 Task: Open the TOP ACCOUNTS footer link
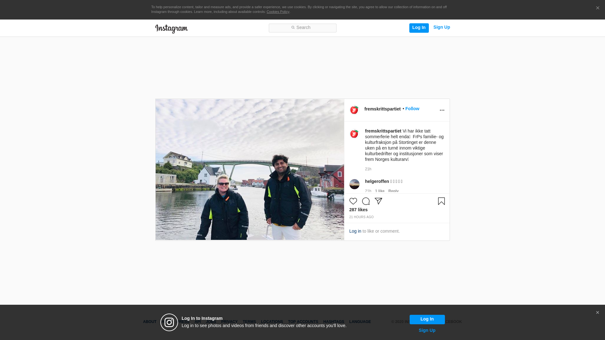[x=303, y=322]
